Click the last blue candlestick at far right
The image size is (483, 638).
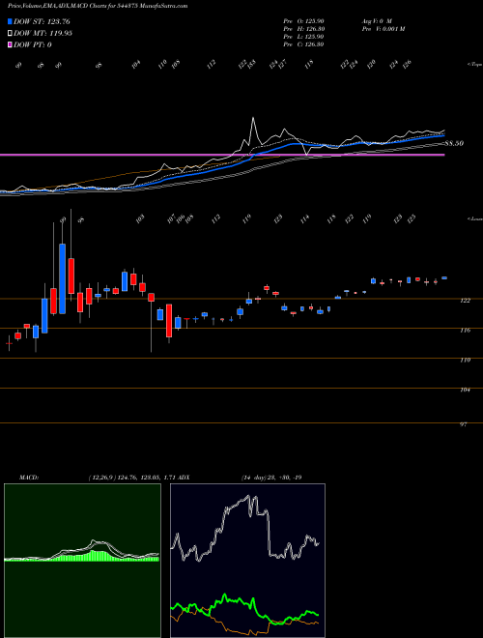(x=444, y=277)
